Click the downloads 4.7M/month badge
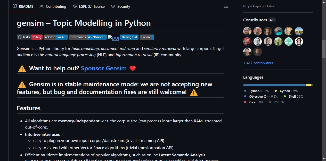Viewport: 326px width, 161px height. pos(88,37)
